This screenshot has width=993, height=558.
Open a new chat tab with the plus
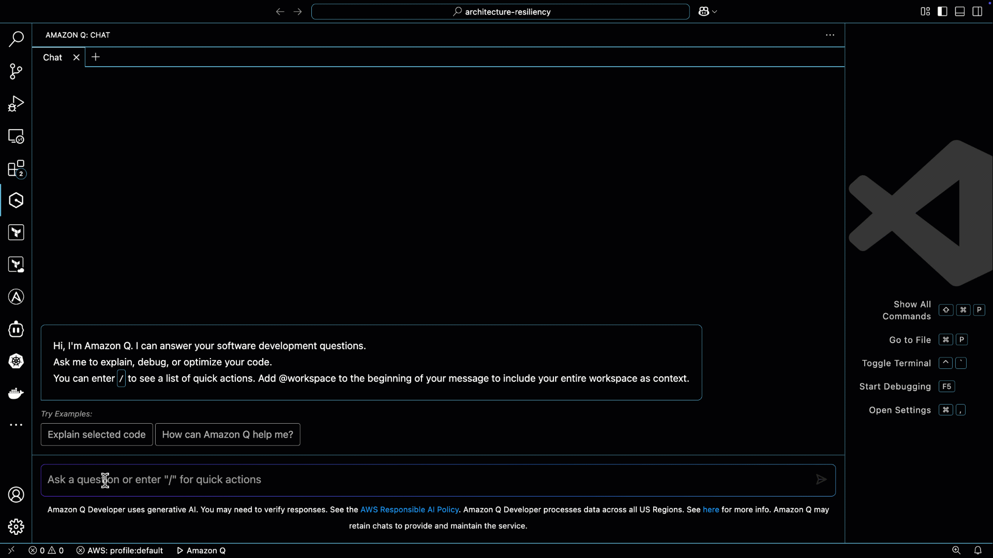(x=95, y=57)
